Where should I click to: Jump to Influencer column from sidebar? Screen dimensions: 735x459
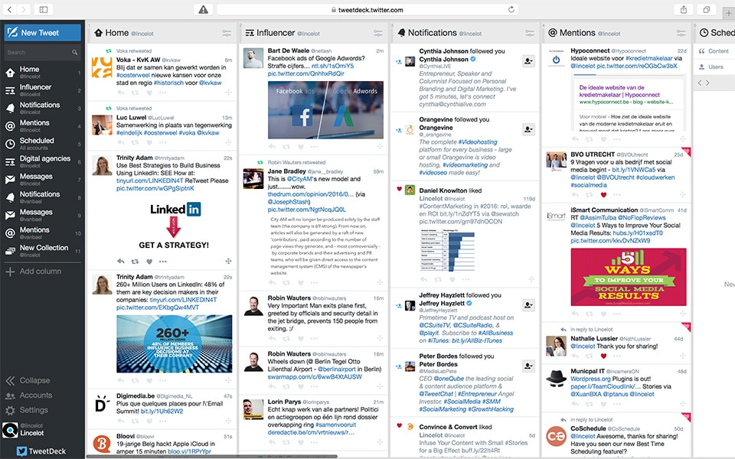(42, 90)
